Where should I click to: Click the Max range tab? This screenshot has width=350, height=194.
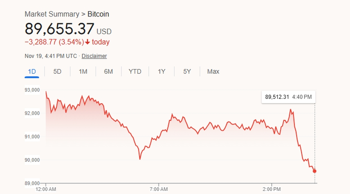click(x=213, y=71)
